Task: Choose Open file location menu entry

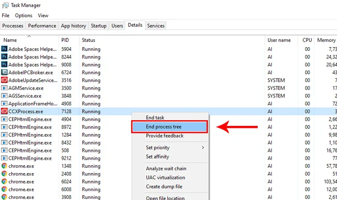Action: click(x=170, y=197)
